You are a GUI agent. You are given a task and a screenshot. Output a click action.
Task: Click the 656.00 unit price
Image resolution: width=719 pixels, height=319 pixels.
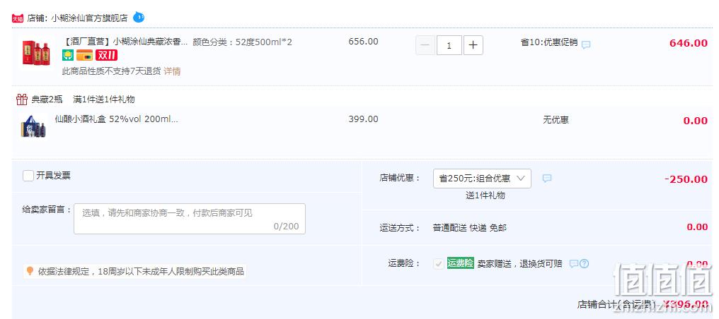click(363, 42)
